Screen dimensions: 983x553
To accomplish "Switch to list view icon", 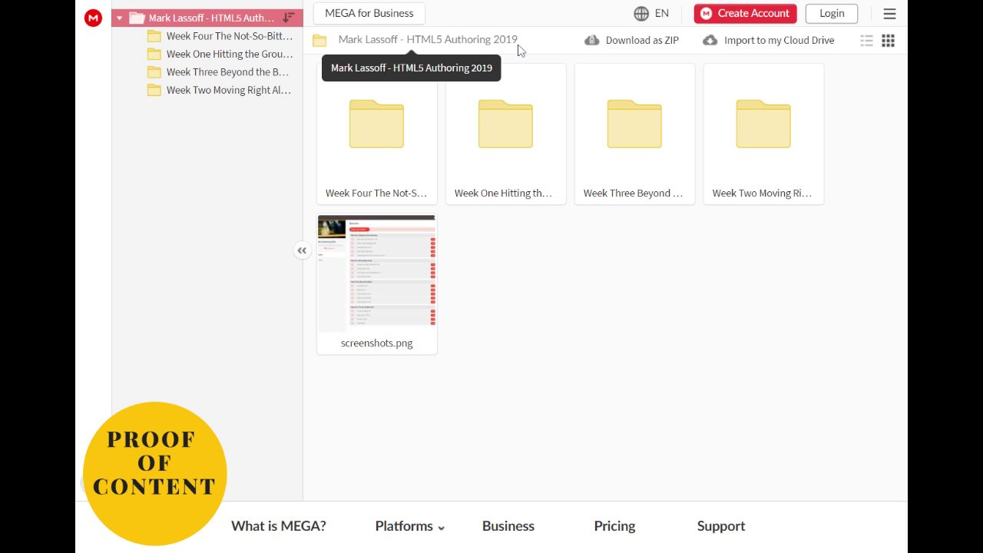I will (866, 41).
